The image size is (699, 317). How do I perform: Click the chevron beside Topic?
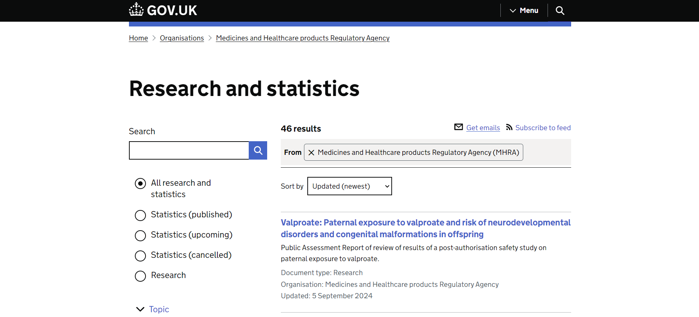click(140, 309)
